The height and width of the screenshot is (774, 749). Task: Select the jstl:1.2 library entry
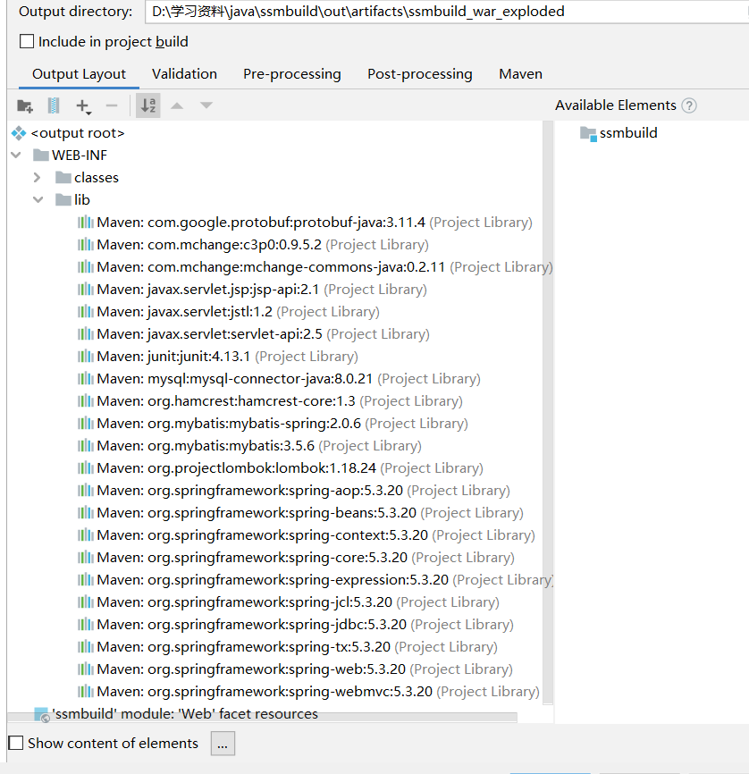228,311
